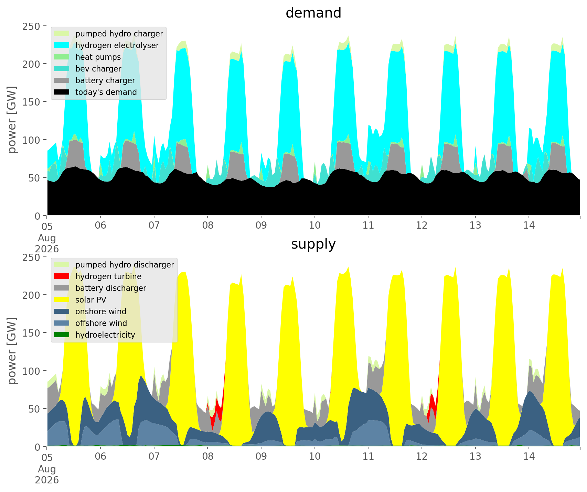Viewport: 587px width, 492px height.
Task: Click the "battery discharger" legend label
Action: tap(111, 288)
